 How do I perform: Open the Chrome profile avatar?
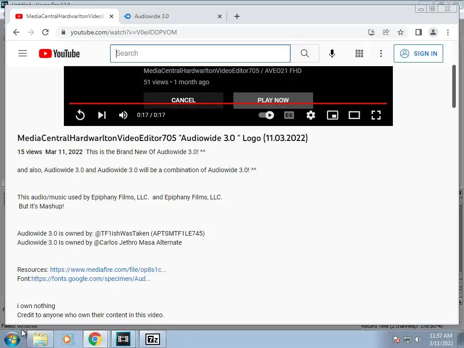click(433, 32)
